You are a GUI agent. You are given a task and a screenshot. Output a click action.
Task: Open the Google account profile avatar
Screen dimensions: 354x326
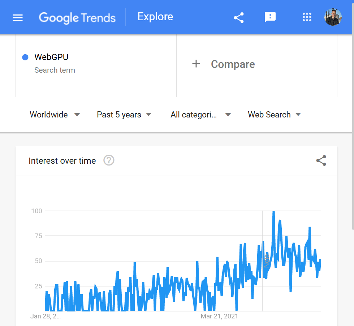333,17
